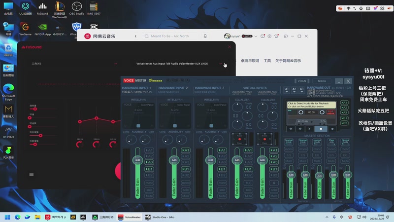Click the voice search microphone in NetEase Music
The height and width of the screenshot is (222, 394).
click(205, 36)
